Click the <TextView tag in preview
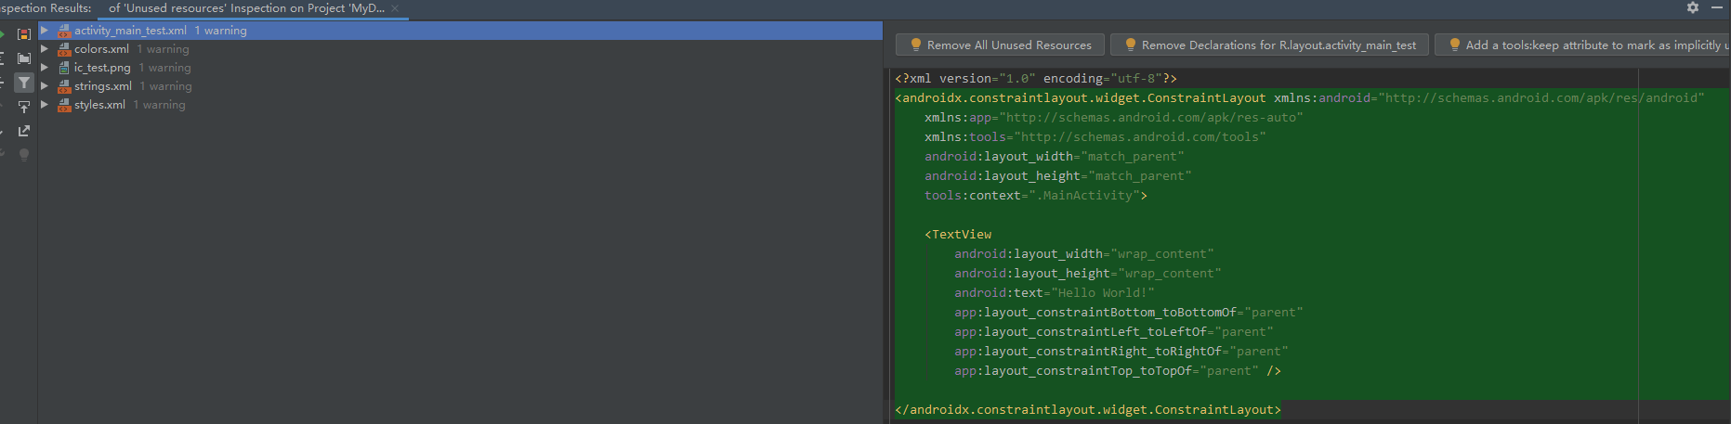This screenshot has height=424, width=1731. pyautogui.click(x=958, y=235)
